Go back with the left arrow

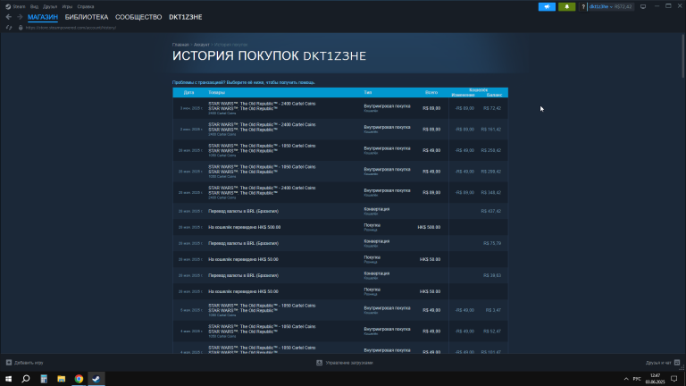click(9, 17)
